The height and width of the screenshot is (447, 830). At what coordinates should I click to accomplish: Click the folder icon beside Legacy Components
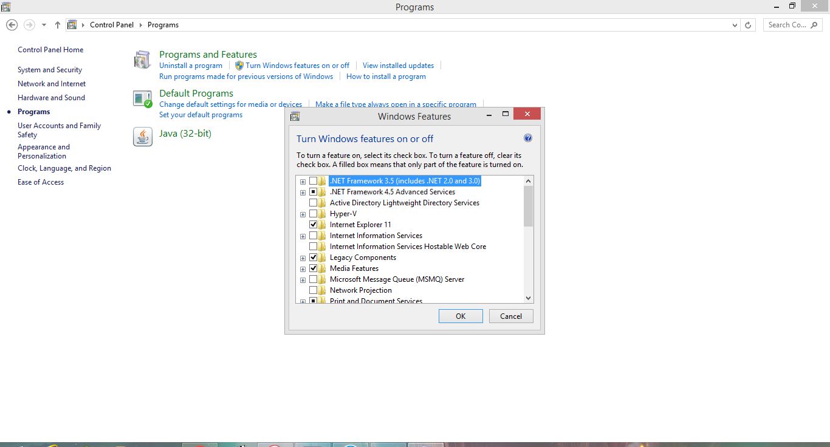tap(322, 258)
